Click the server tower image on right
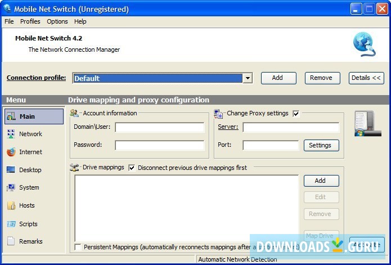 [x=368, y=124]
